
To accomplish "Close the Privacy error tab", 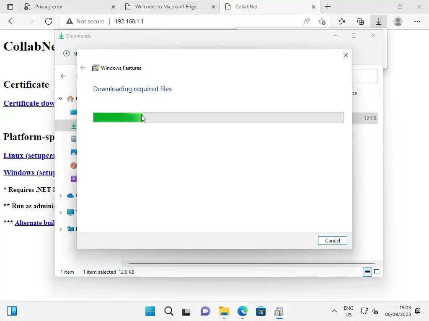I will (113, 7).
